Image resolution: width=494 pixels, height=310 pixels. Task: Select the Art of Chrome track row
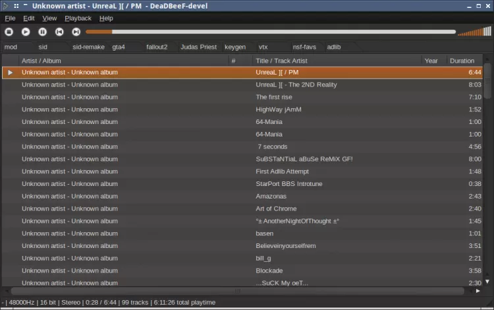click(276, 208)
